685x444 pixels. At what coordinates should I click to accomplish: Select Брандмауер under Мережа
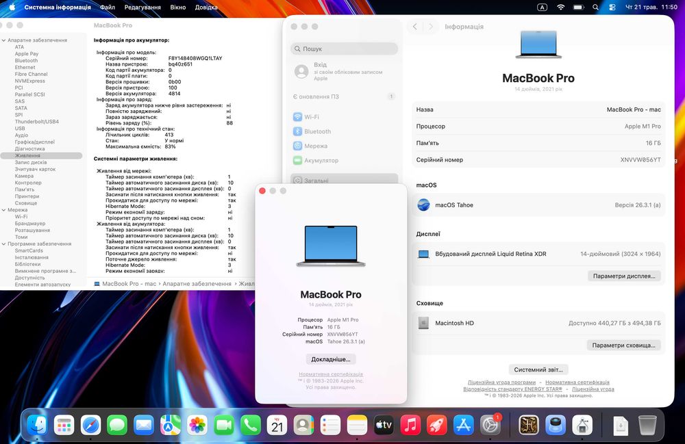[x=29, y=223]
